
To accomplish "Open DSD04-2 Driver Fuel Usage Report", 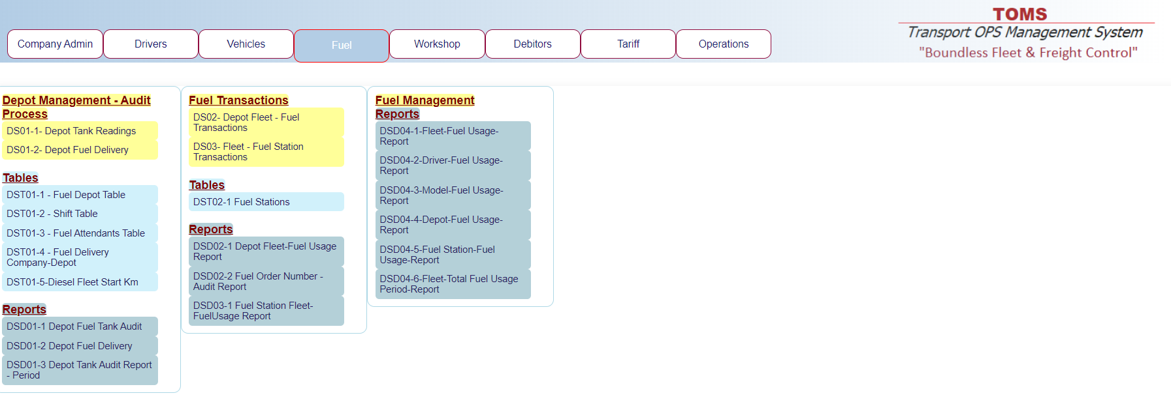I will [x=441, y=166].
